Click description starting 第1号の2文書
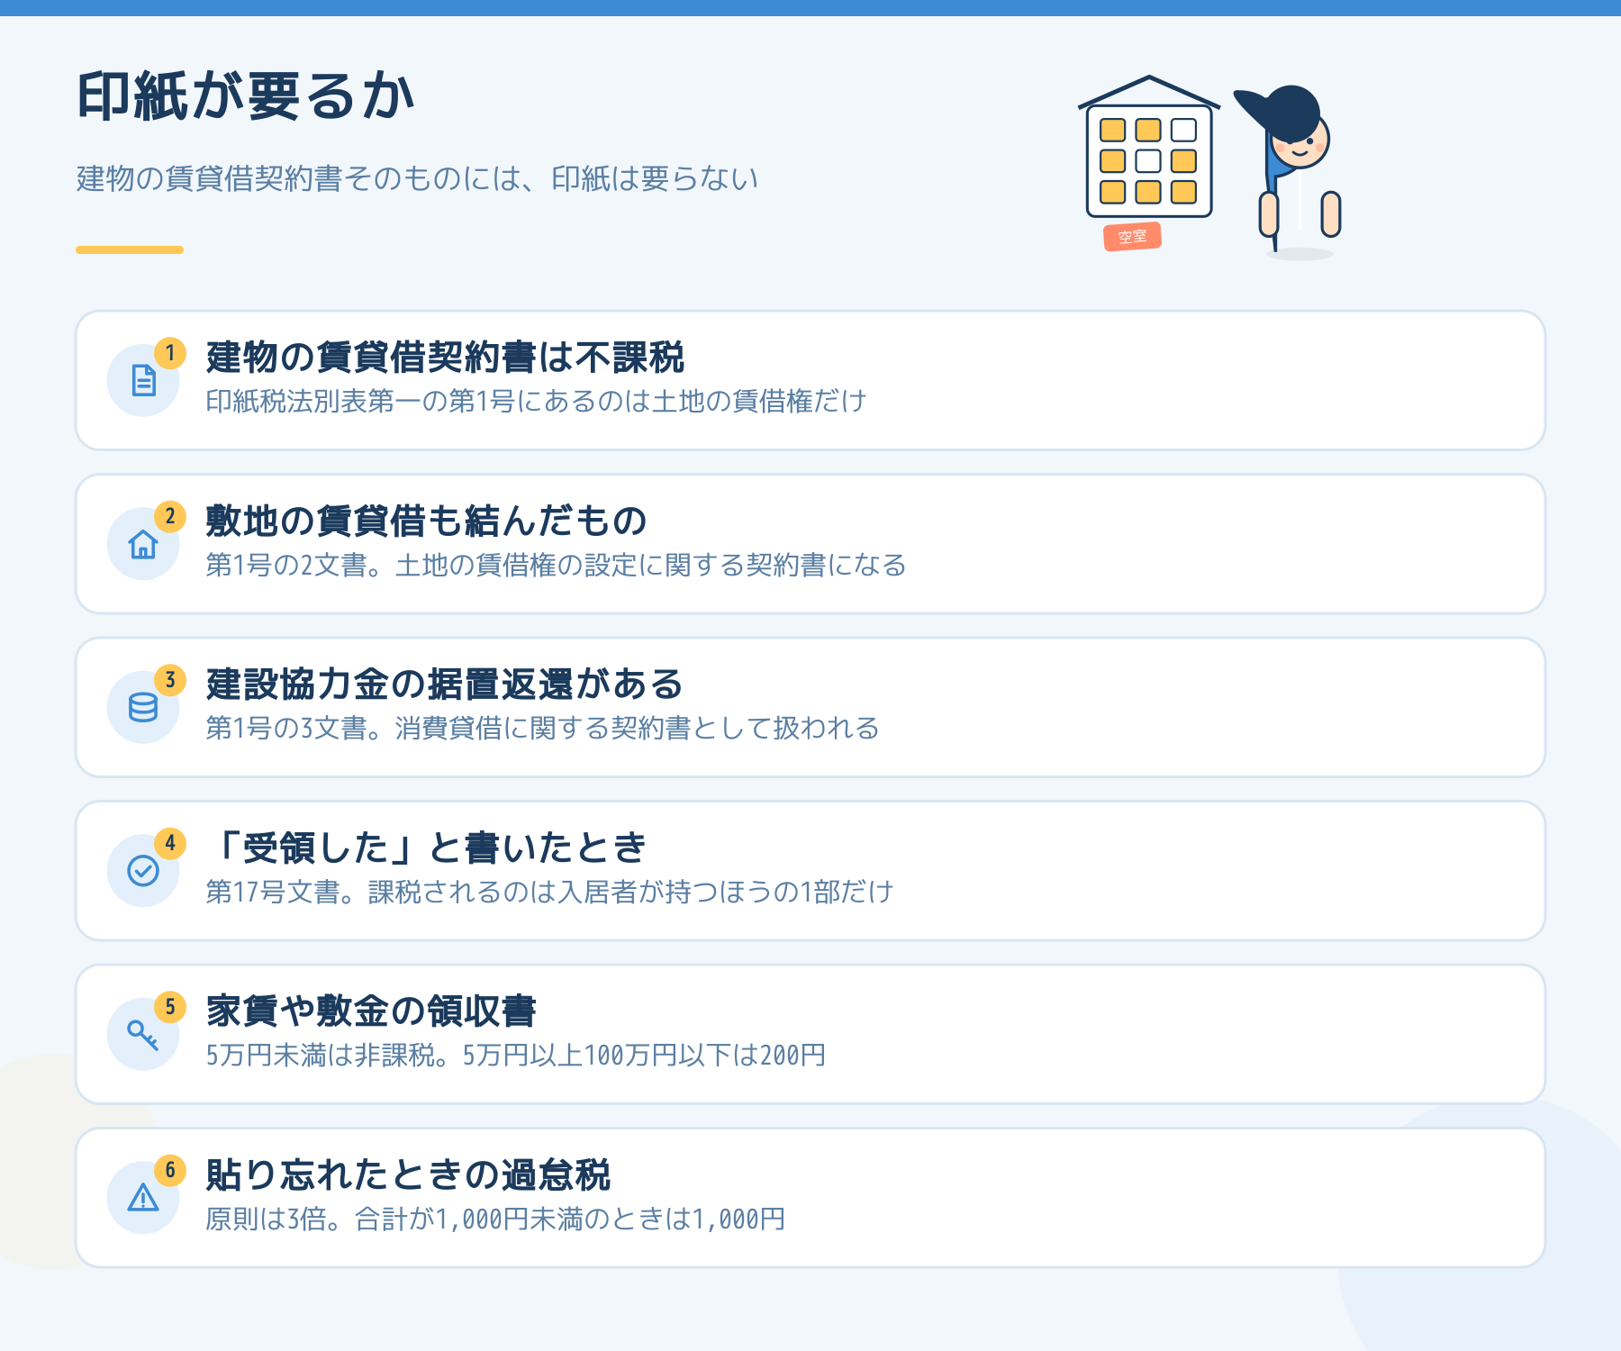This screenshot has height=1351, width=1621. (556, 565)
